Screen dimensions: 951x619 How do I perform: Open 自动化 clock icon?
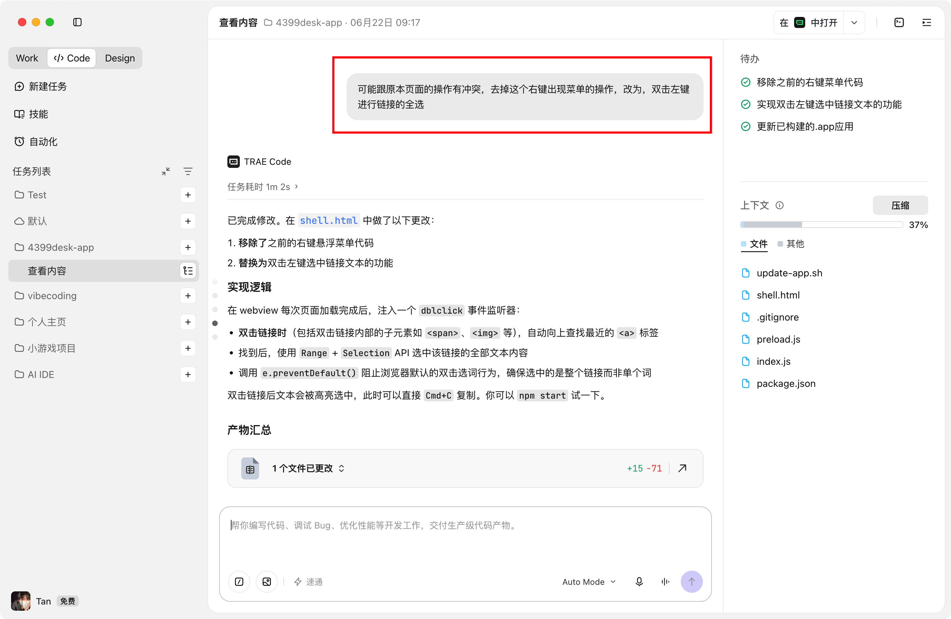pos(19,142)
